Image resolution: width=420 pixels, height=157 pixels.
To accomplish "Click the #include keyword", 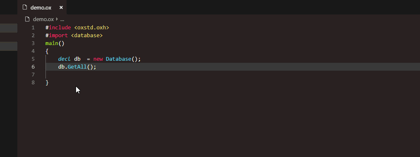I will [58, 28].
